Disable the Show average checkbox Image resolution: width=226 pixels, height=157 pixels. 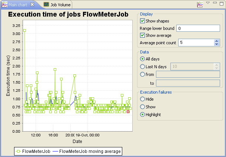(142, 35)
